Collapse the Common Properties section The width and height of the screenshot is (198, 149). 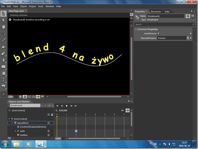[x=136, y=29]
